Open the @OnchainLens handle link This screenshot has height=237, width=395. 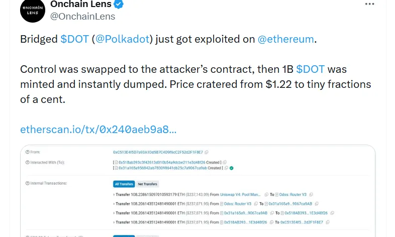[x=83, y=17]
